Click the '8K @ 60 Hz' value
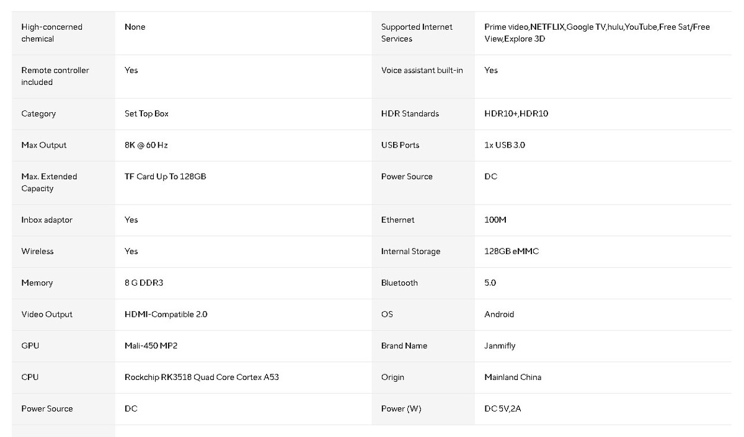This screenshot has width=744, height=437. coord(146,146)
